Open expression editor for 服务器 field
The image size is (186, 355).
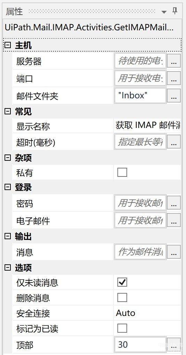174,61
